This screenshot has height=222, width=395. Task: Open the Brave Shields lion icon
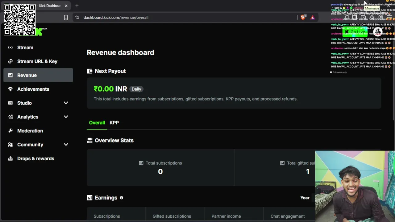[303, 18]
